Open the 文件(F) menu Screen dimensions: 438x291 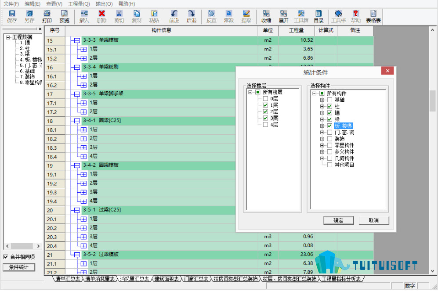[x=11, y=4]
